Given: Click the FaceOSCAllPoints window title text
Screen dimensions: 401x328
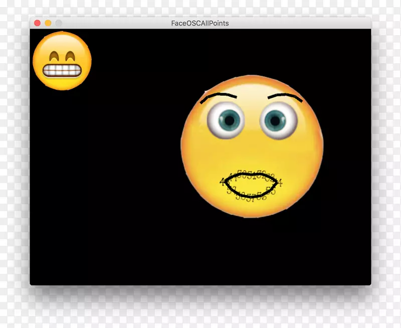Looking at the screenshot, I should (x=200, y=23).
